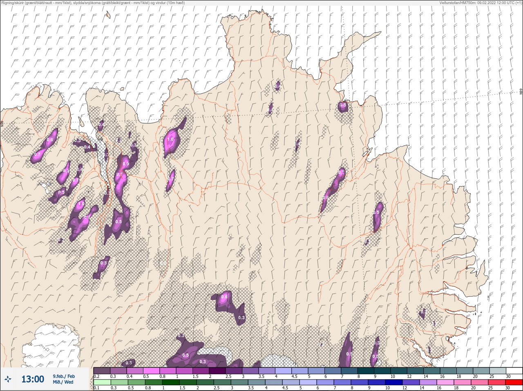Image resolution: width=523 pixels, height=391 pixels.
Task: Click the '25' value in the upper legend scale
Action: click(492, 376)
